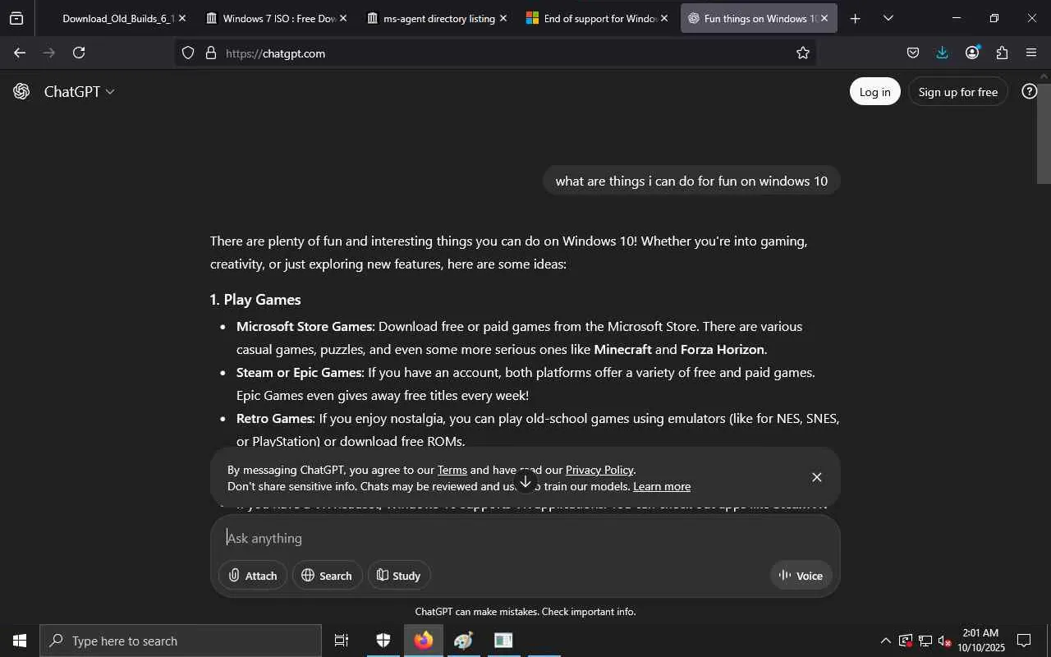Click the ChatGPT logo icon

[x=21, y=91]
